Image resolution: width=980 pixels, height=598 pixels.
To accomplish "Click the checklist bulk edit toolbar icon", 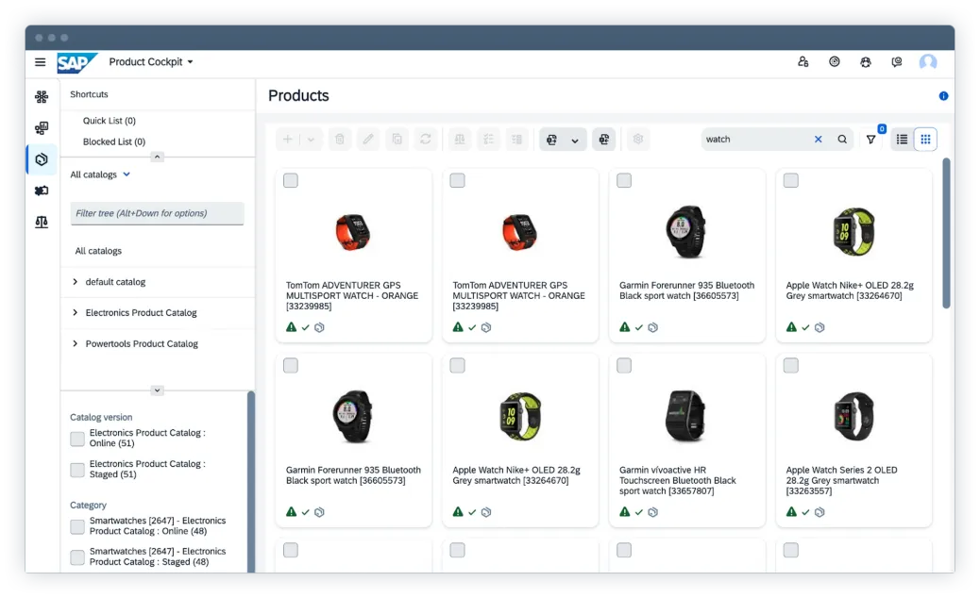I will click(488, 140).
